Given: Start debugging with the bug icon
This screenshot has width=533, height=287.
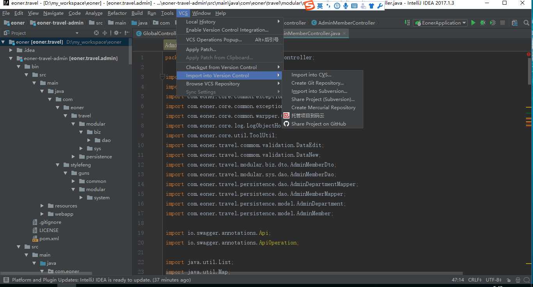Looking at the screenshot, I should pyautogui.click(x=483, y=23).
